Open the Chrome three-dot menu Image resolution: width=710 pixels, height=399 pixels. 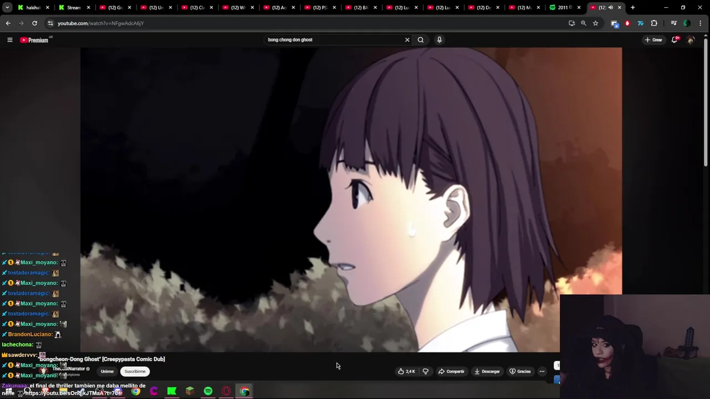pyautogui.click(x=701, y=23)
